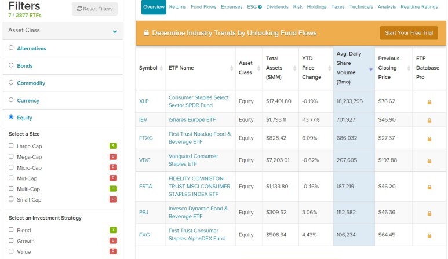Image resolution: width=448 pixels, height=259 pixels.
Task: Select the Equity asset class radio
Action: tap(11, 117)
